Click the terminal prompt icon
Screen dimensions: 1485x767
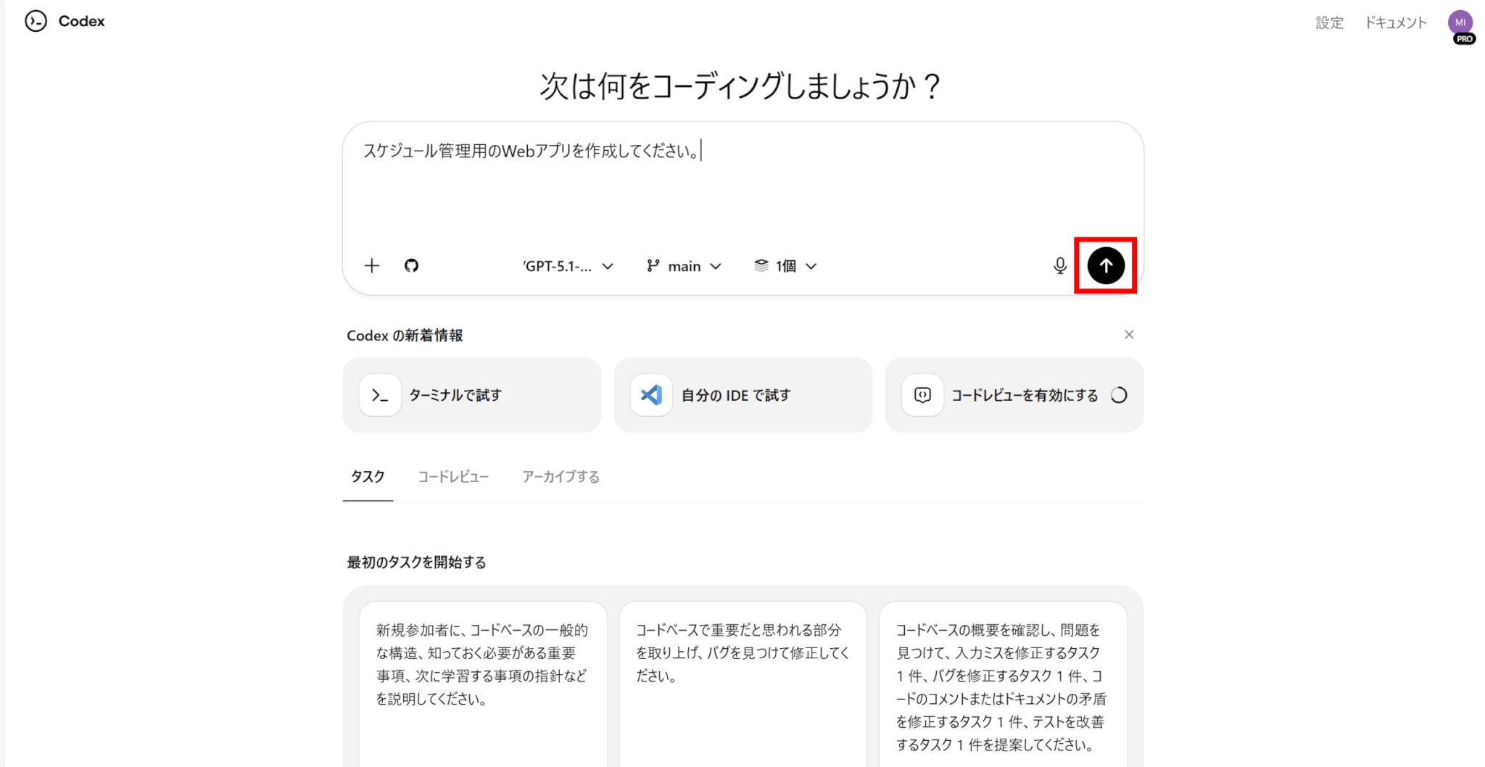point(380,395)
